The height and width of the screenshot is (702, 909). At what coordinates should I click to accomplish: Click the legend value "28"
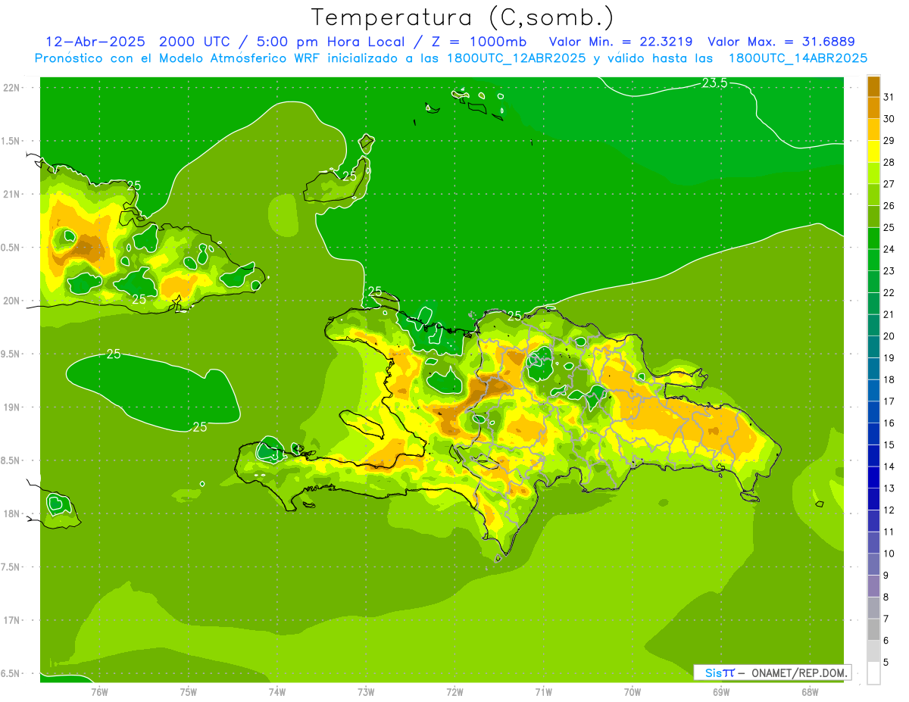click(x=889, y=162)
